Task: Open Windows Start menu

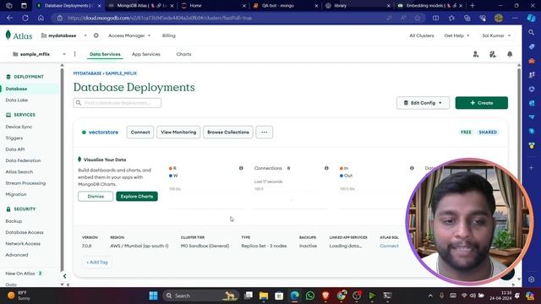Action: tap(154, 296)
